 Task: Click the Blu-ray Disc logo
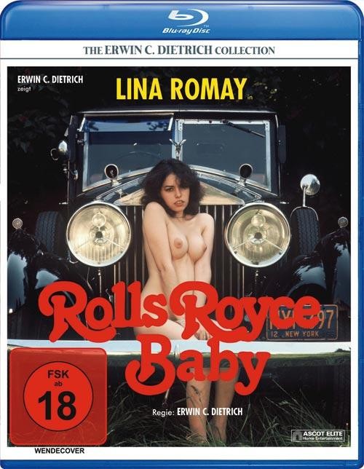[186, 22]
